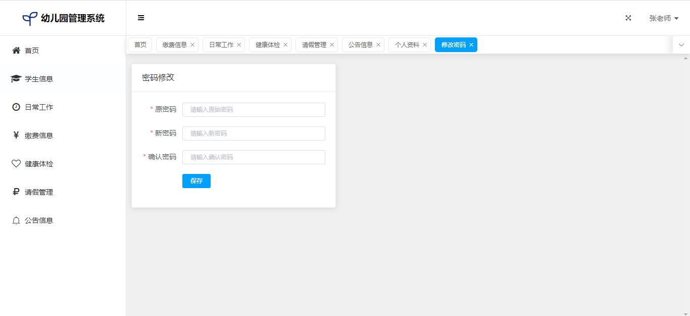This screenshot has width=690, height=316.
Task: Click the 密码修改 card heading
Action: 158,77
